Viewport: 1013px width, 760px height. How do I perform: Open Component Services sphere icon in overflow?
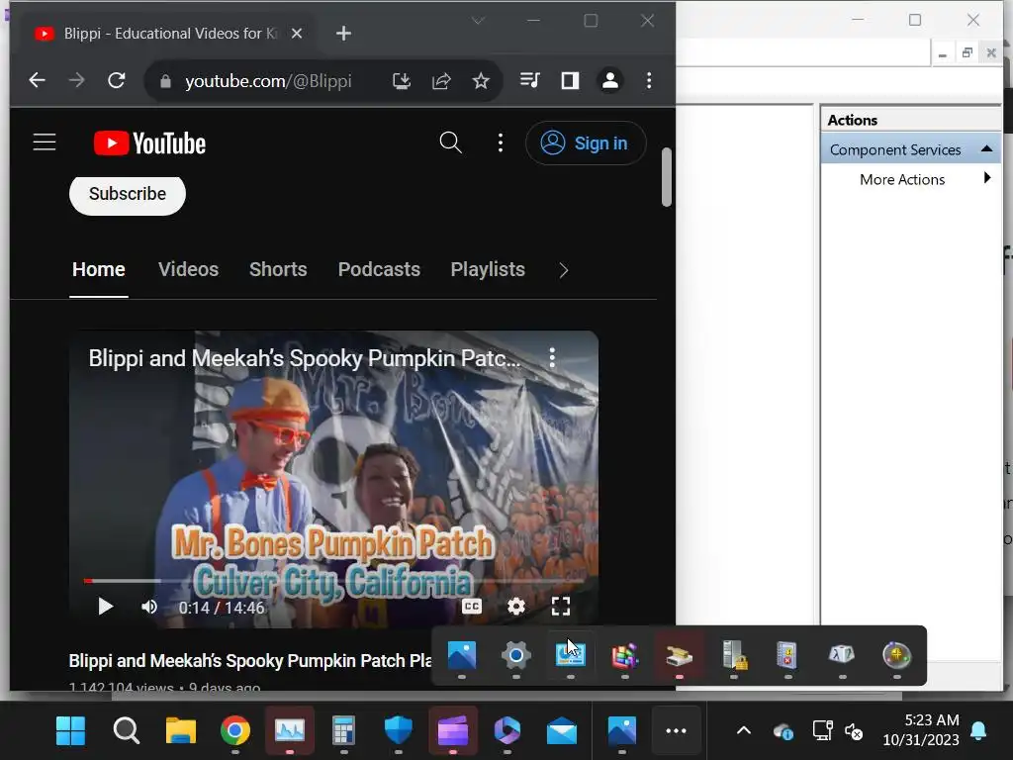(896, 655)
